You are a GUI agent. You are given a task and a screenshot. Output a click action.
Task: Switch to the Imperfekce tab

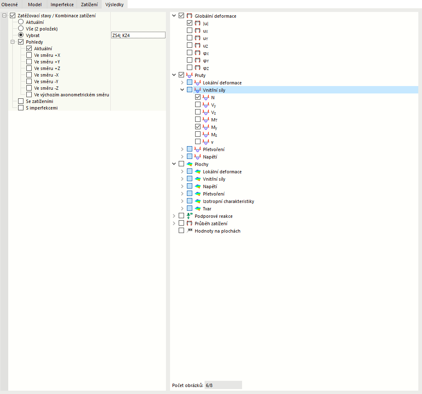coord(62,4)
